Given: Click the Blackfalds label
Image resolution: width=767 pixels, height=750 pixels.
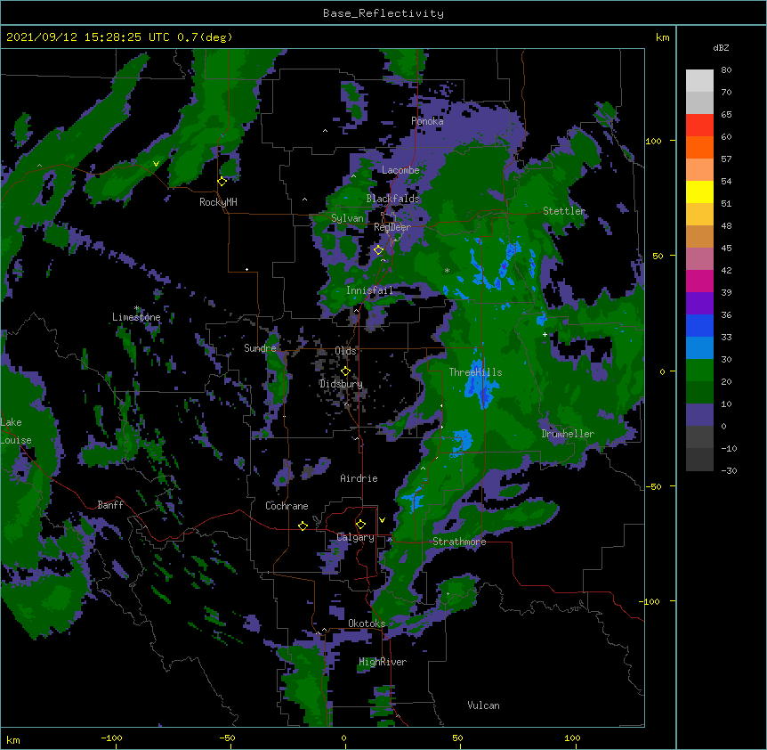Looking at the screenshot, I should coord(392,199).
